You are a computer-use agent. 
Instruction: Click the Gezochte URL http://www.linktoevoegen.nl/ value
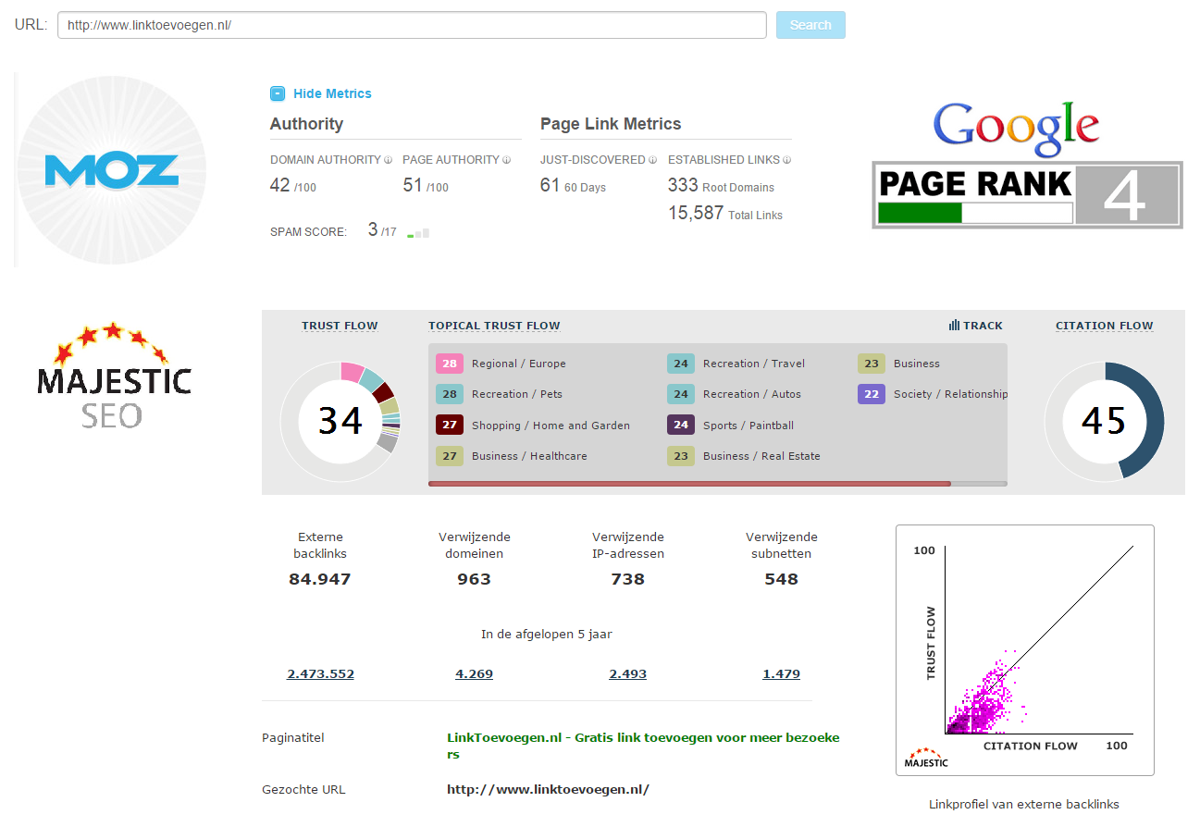548,790
